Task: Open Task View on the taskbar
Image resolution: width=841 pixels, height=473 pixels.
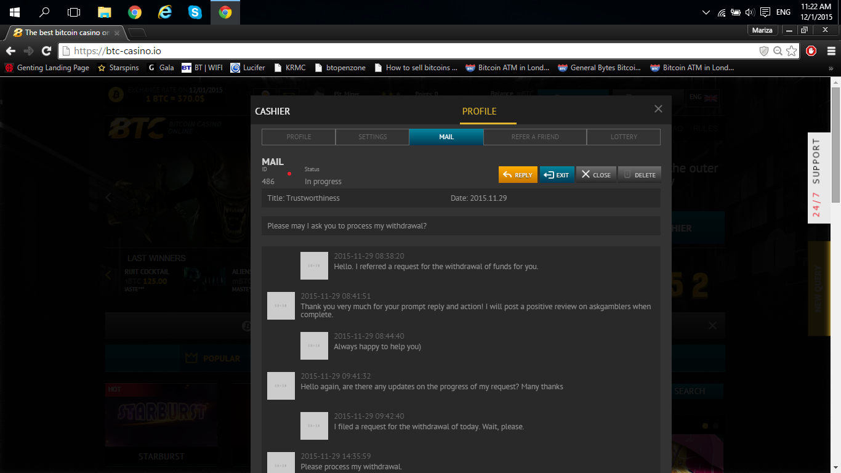Action: click(74, 12)
